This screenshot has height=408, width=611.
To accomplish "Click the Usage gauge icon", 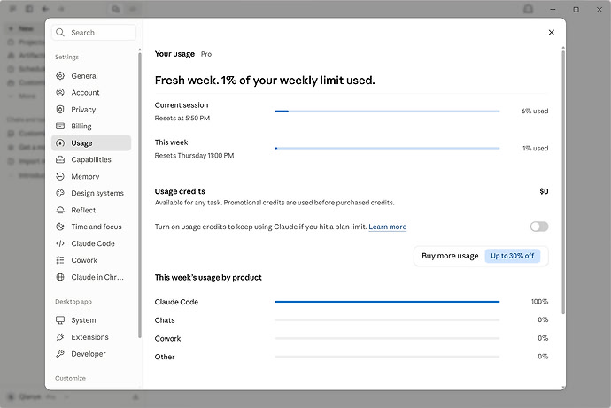I will pyautogui.click(x=60, y=142).
